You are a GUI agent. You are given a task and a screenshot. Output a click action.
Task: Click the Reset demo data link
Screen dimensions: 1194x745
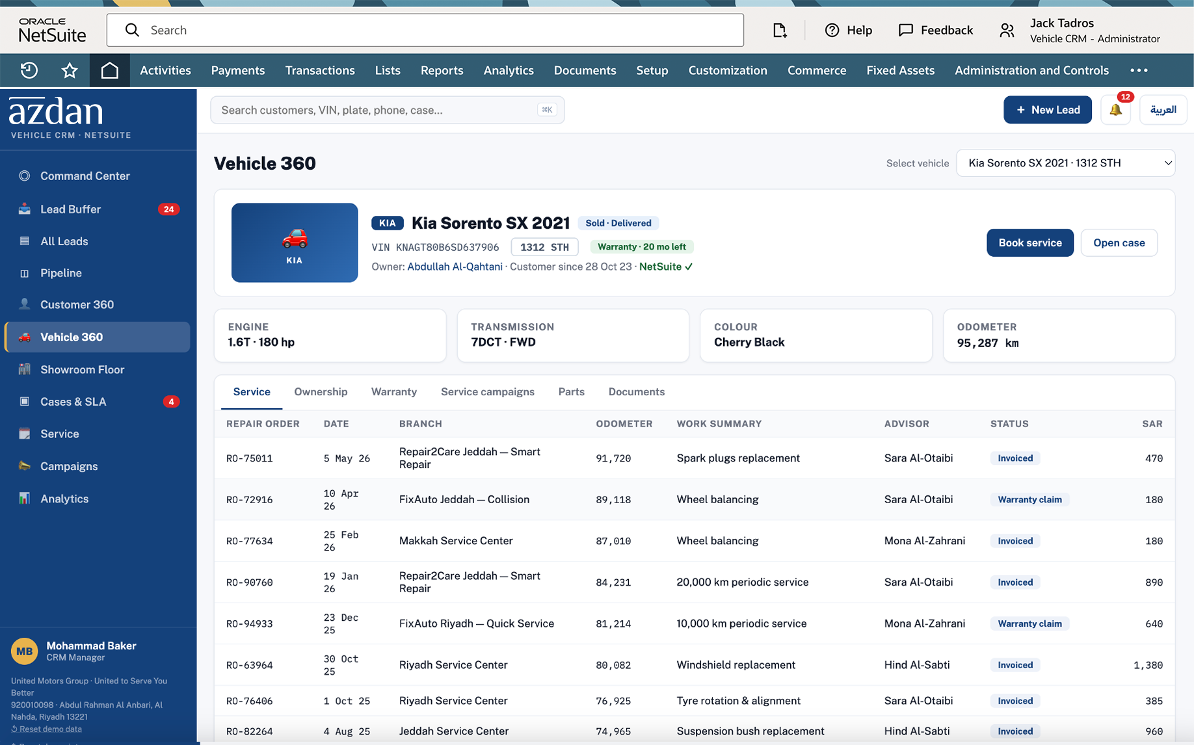47,729
